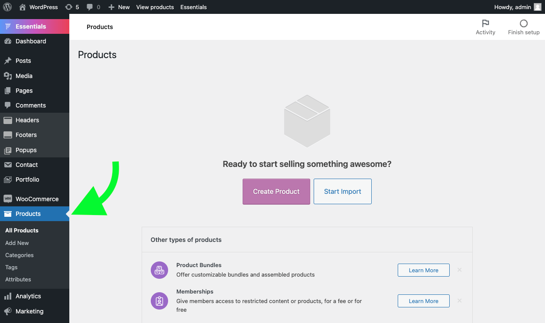Click Learn More for Product Bundles
Screen dimensions: 545x323
click(x=424, y=270)
